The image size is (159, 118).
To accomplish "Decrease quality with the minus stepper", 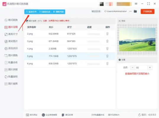I will (132, 67).
